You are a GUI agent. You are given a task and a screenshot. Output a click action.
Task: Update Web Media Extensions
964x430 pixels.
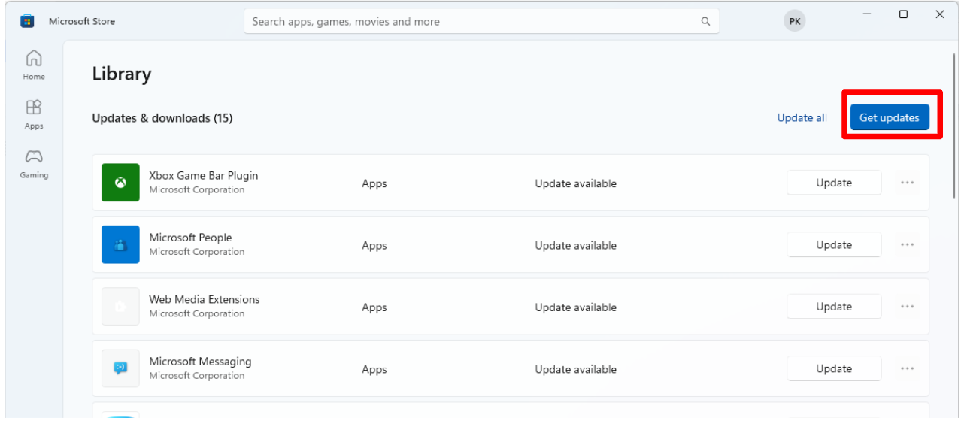click(834, 307)
